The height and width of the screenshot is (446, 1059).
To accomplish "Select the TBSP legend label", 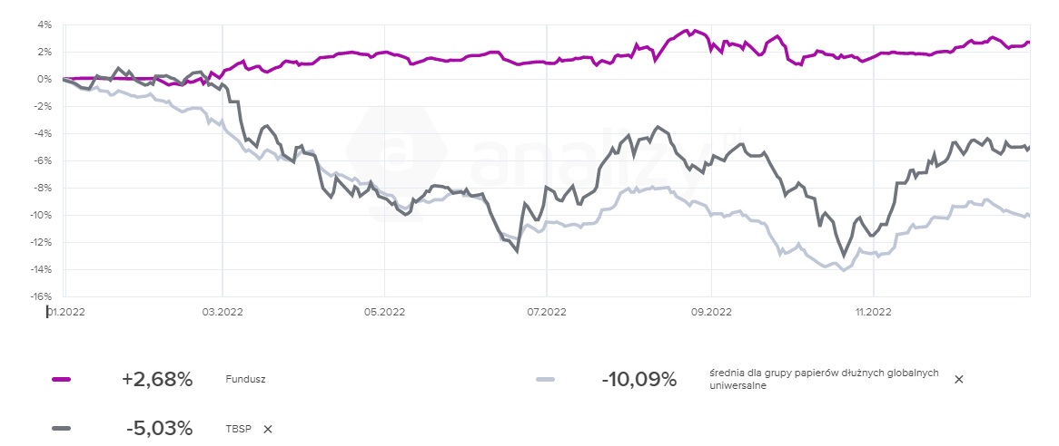I will 237,429.
